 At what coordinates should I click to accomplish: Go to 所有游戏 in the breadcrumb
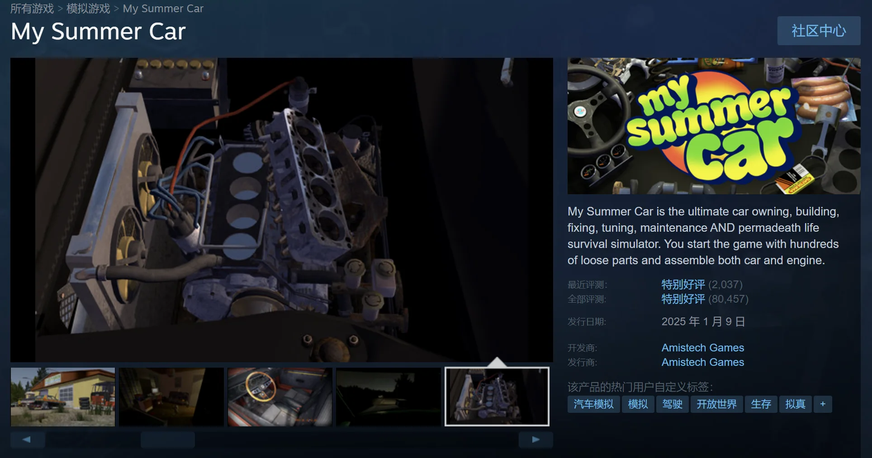click(32, 9)
